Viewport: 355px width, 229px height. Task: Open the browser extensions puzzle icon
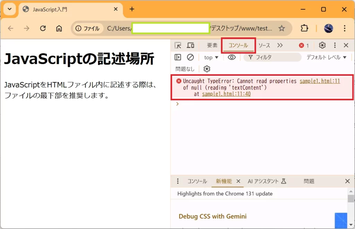(304, 28)
